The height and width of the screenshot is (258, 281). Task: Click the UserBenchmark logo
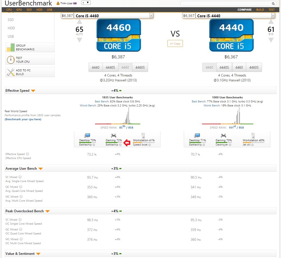click(28, 3)
